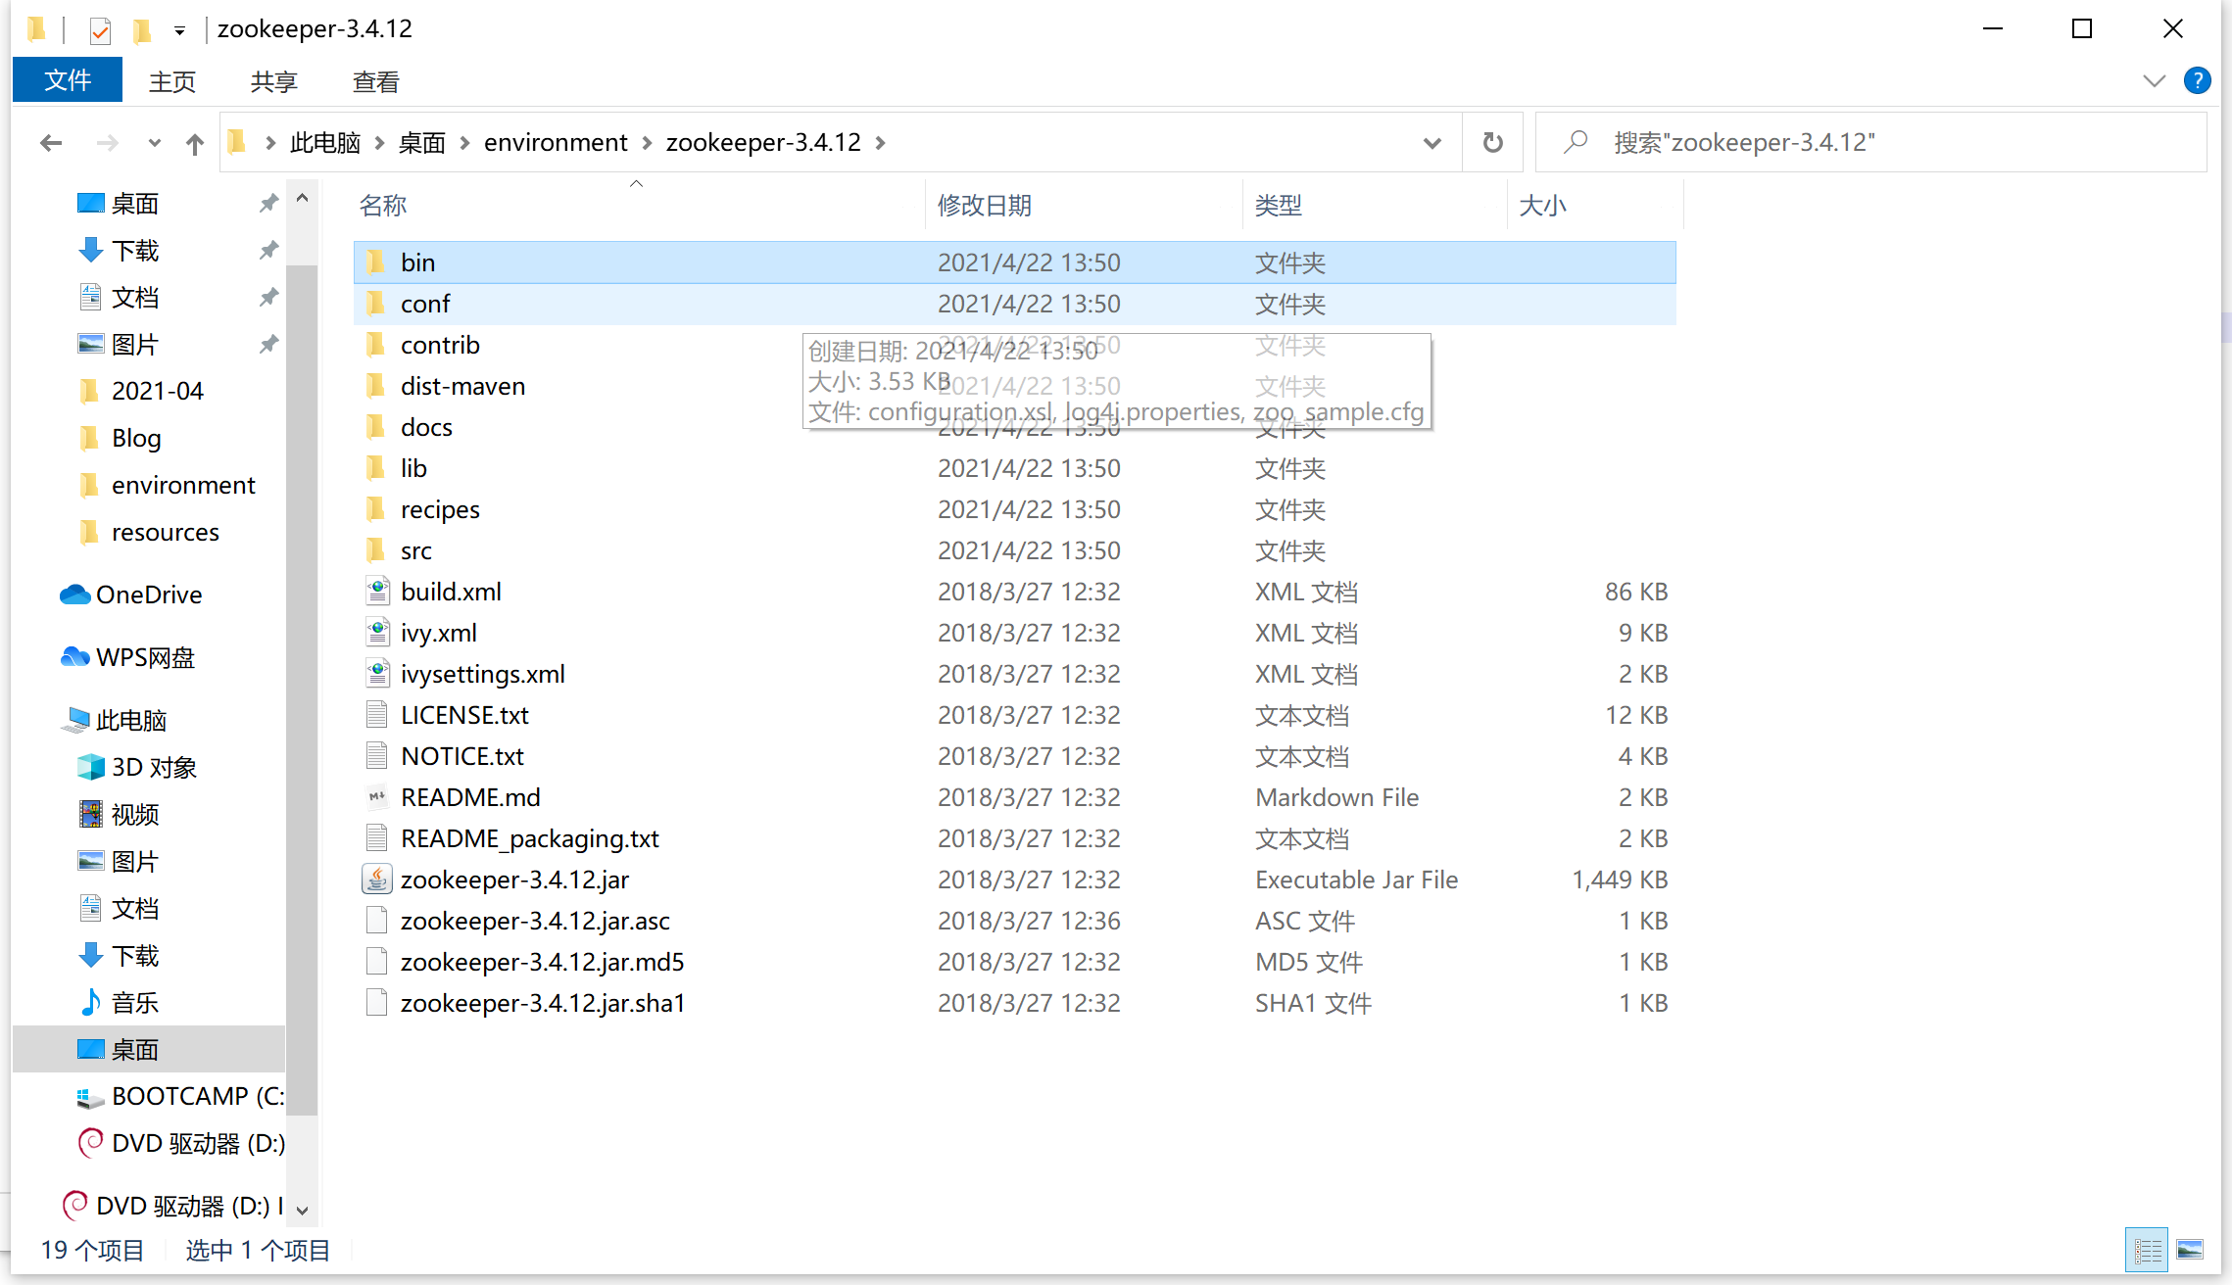Open zookeeper-3.4.12.jar file icon
Image resolution: width=2232 pixels, height=1285 pixels.
(377, 880)
